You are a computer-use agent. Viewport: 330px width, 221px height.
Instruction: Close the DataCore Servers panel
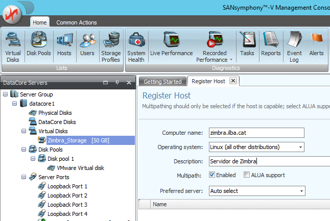coord(129,82)
